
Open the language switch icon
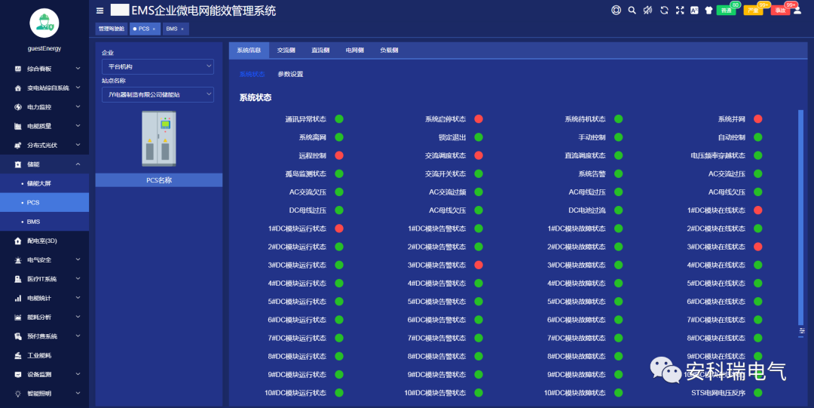pyautogui.click(x=694, y=10)
